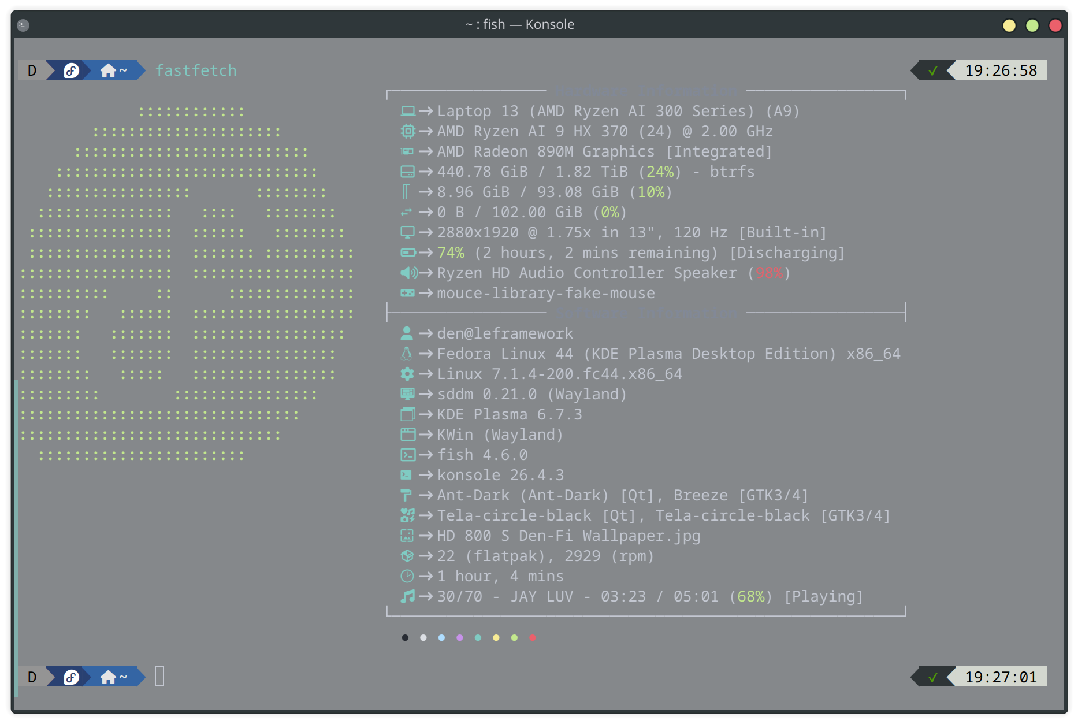Click the gamepad icon beside mouce-library-fake-mouse
This screenshot has width=1078, height=724.
(x=408, y=293)
